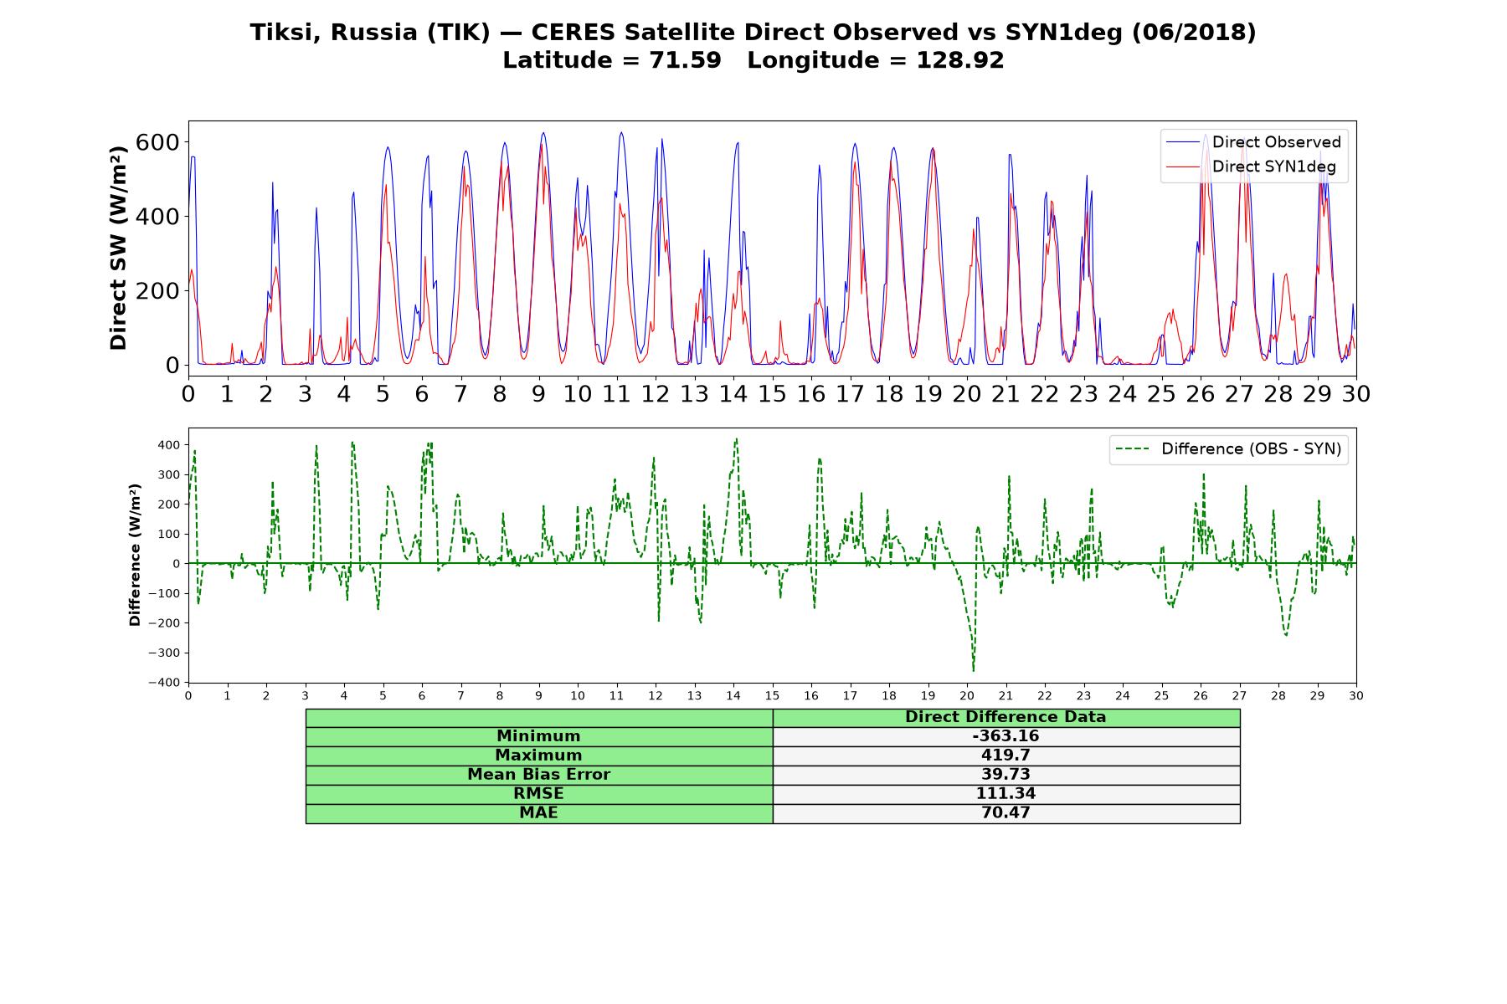Click the Maximum value 419.7 cell

pyautogui.click(x=1006, y=756)
